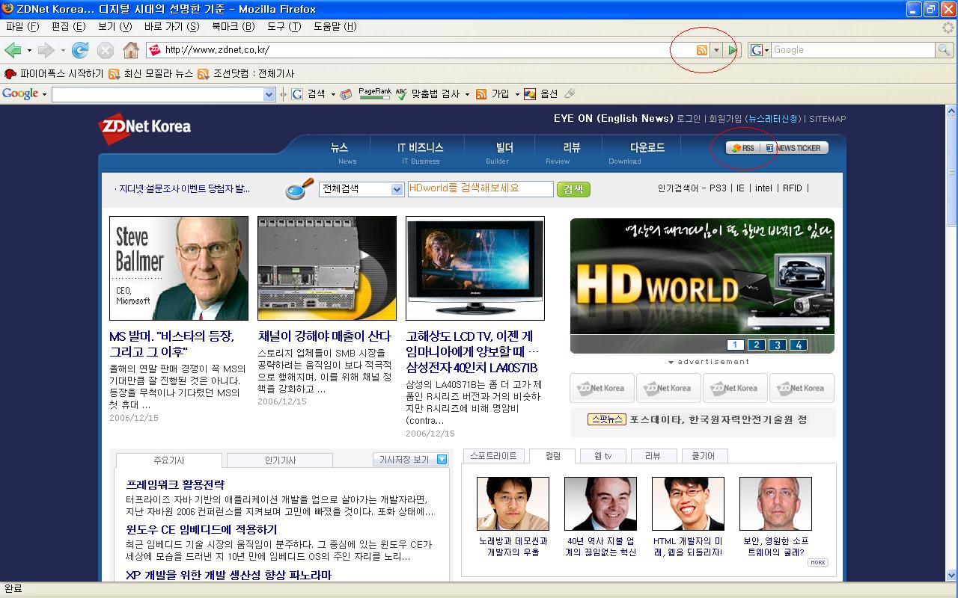The width and height of the screenshot is (958, 598).
Task: Open the 북마크 (B) menu
Action: pyautogui.click(x=233, y=27)
